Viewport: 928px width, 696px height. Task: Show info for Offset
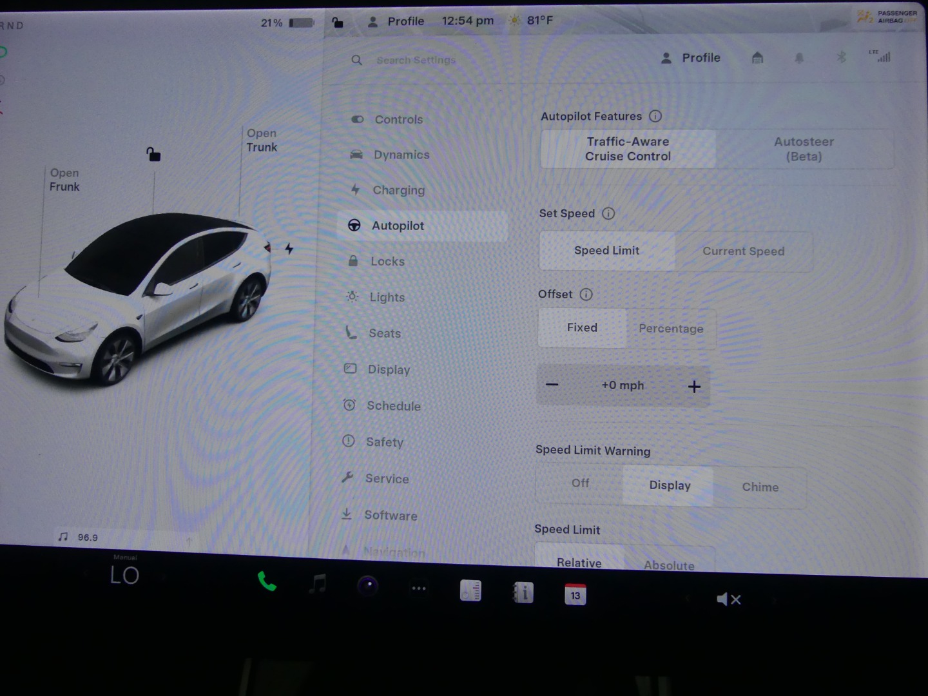pos(586,295)
